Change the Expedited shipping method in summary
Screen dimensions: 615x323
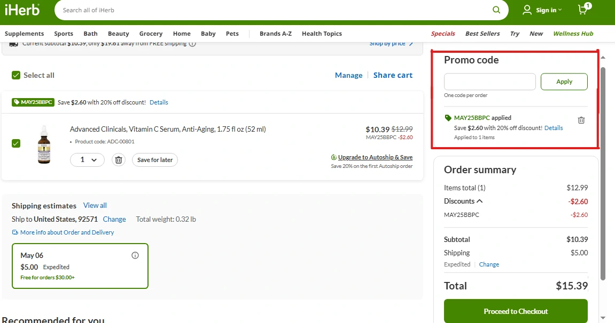[489, 264]
